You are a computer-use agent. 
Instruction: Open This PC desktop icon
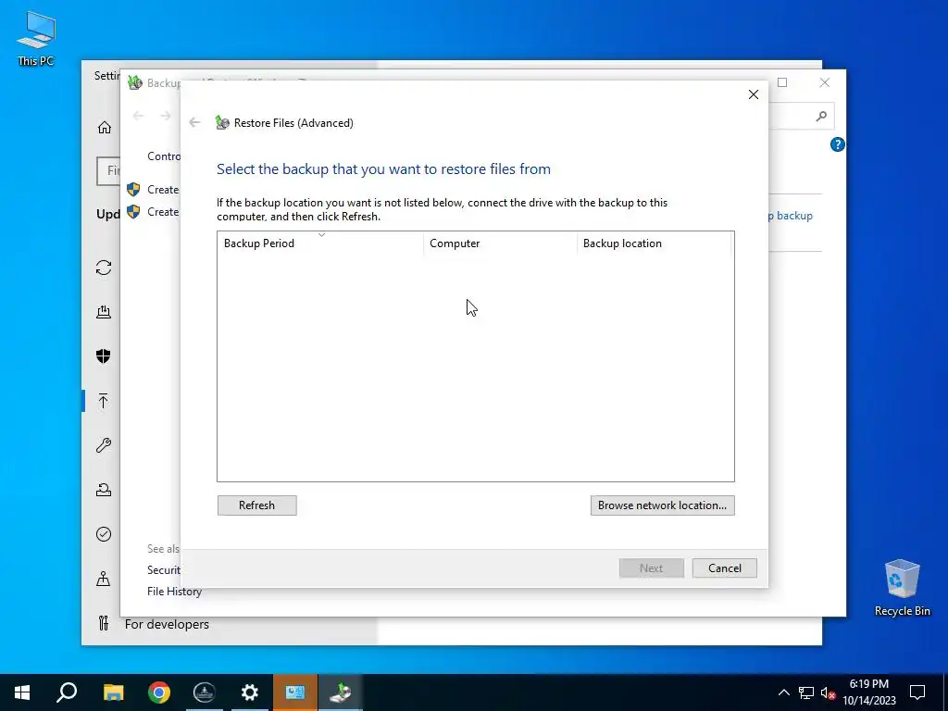pos(36,38)
